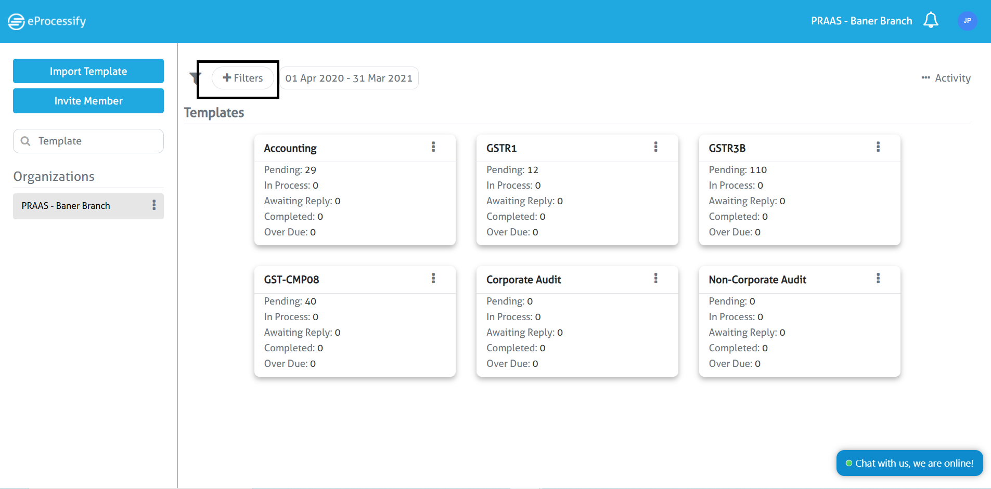Image resolution: width=991 pixels, height=489 pixels.
Task: Click GST-CMP08 Over Due: 0
Action: [x=290, y=364]
